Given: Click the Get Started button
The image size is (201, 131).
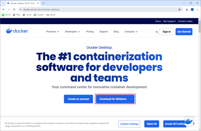Looking at the screenshot, I should click(x=184, y=32).
